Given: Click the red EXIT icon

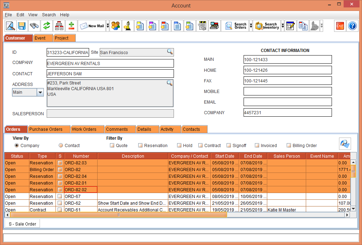Looking at the screenshot, I should pos(340,26).
